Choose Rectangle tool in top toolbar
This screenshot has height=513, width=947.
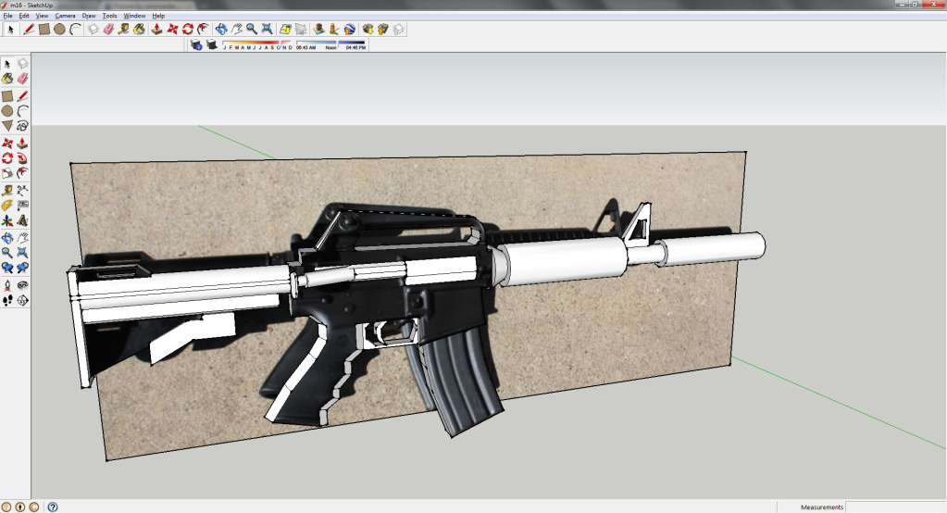(x=44, y=29)
